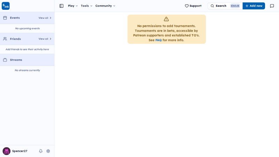Toggle the sidebar panel icon

61,6
